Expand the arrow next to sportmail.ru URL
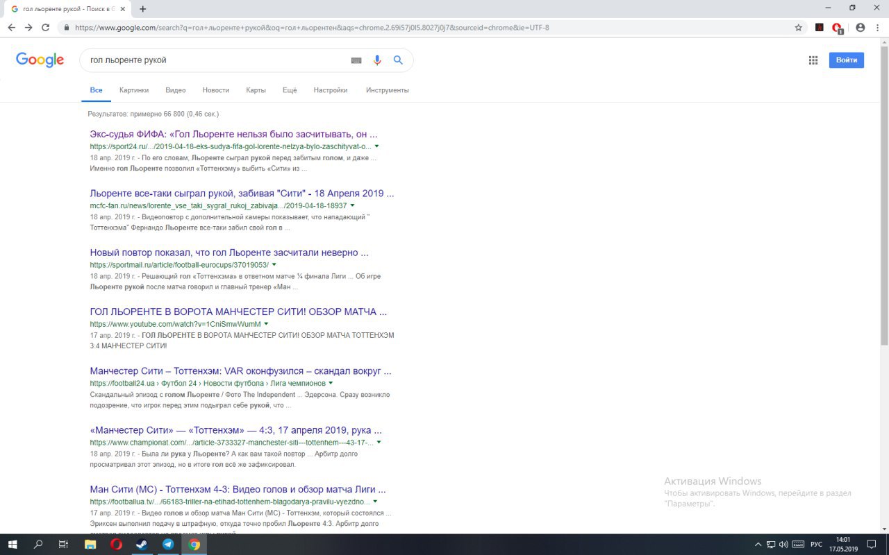This screenshot has height=555, width=889. click(x=274, y=265)
